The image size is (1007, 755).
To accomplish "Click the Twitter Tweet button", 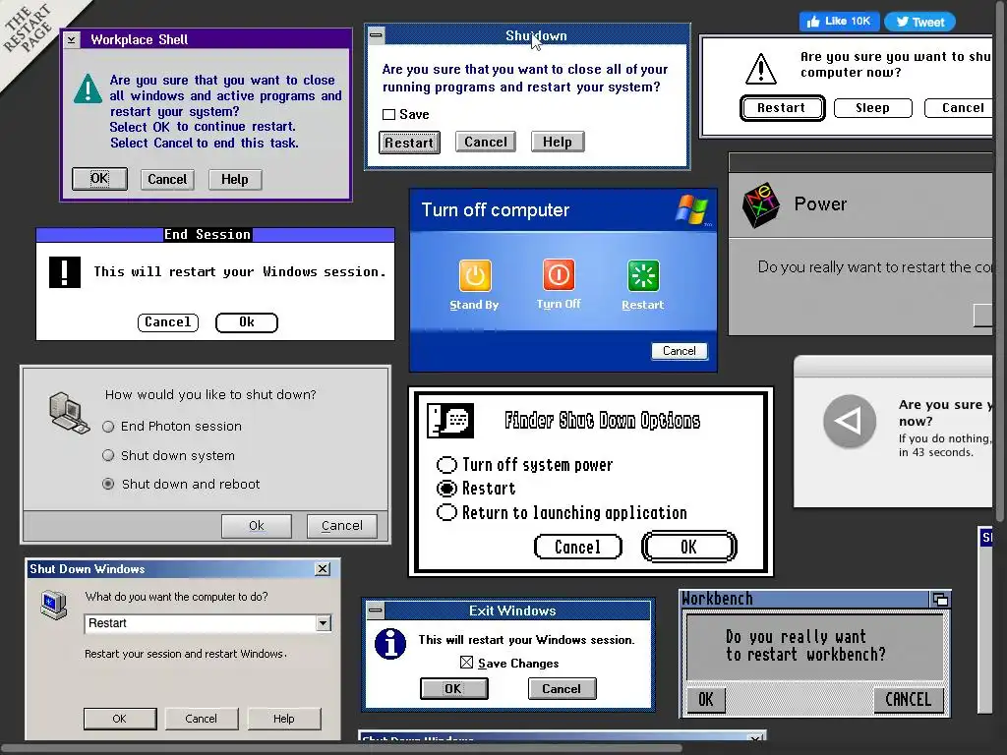I will coord(920,22).
